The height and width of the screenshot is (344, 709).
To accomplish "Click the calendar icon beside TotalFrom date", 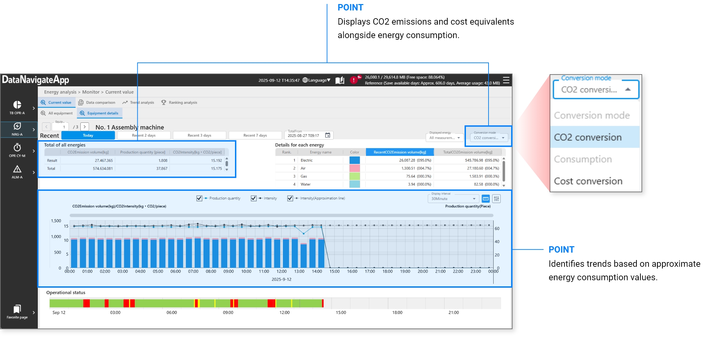I will (x=327, y=135).
